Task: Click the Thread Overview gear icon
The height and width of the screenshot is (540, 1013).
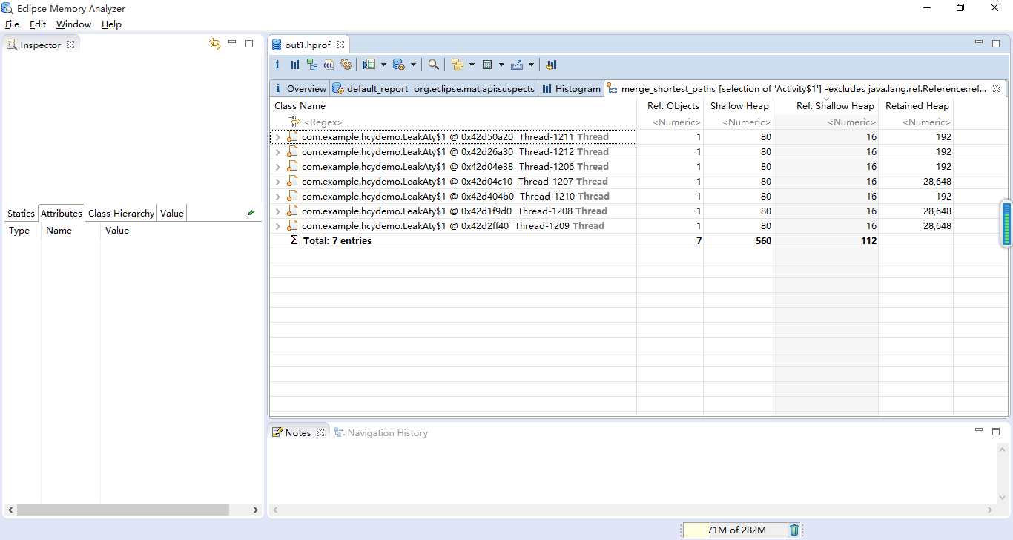Action: coord(346,65)
